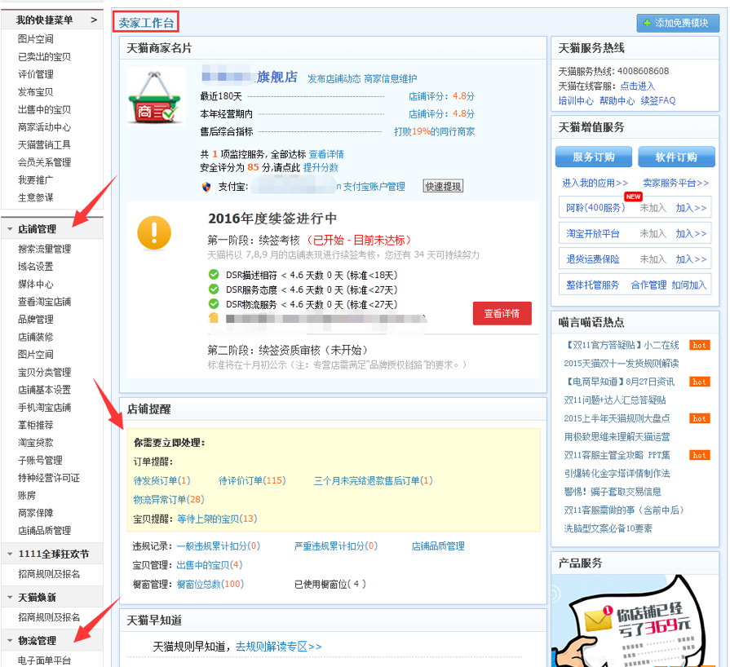Viewport: 730px width, 667px height.
Task: Click the hot badge next to 双11官方答疑贴
Action: tap(699, 345)
